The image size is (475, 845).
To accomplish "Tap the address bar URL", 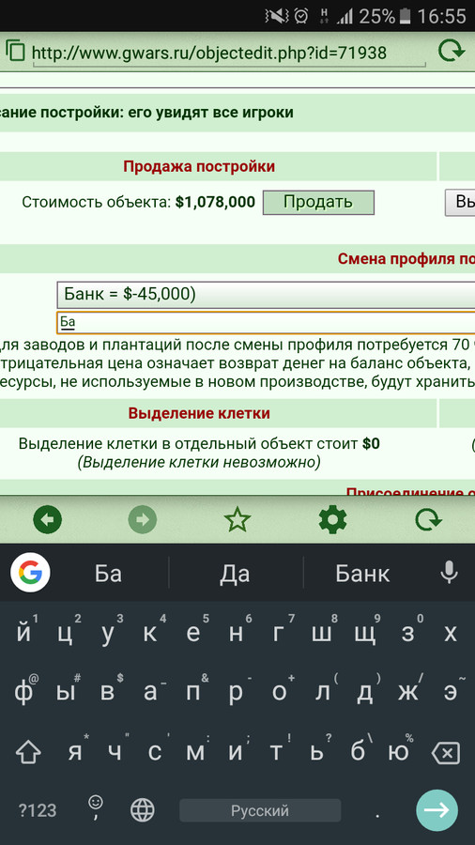I will [x=209, y=53].
